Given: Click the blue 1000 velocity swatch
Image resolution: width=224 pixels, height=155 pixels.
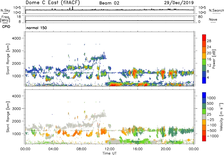Looking at the screenshot, I should point(204,95).
